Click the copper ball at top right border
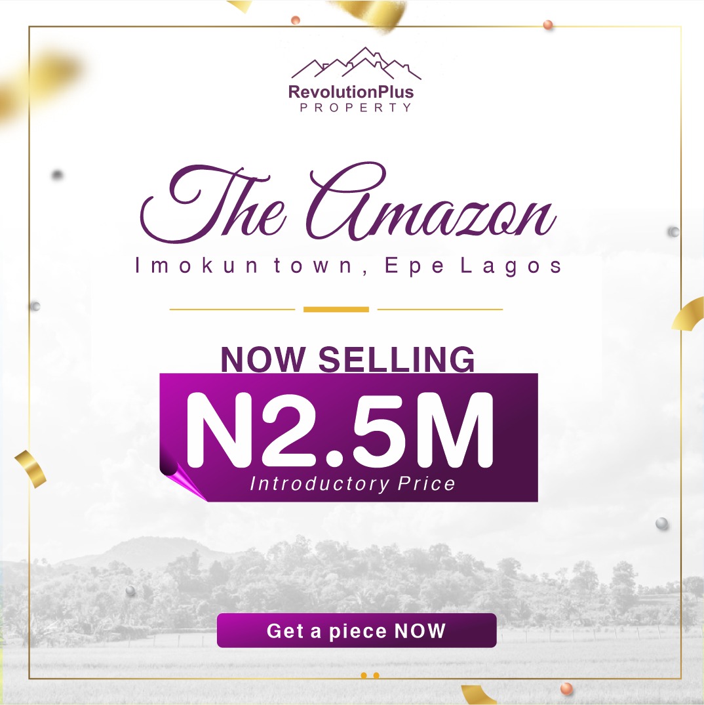Image resolution: width=704 pixels, height=705 pixels. click(x=548, y=25)
